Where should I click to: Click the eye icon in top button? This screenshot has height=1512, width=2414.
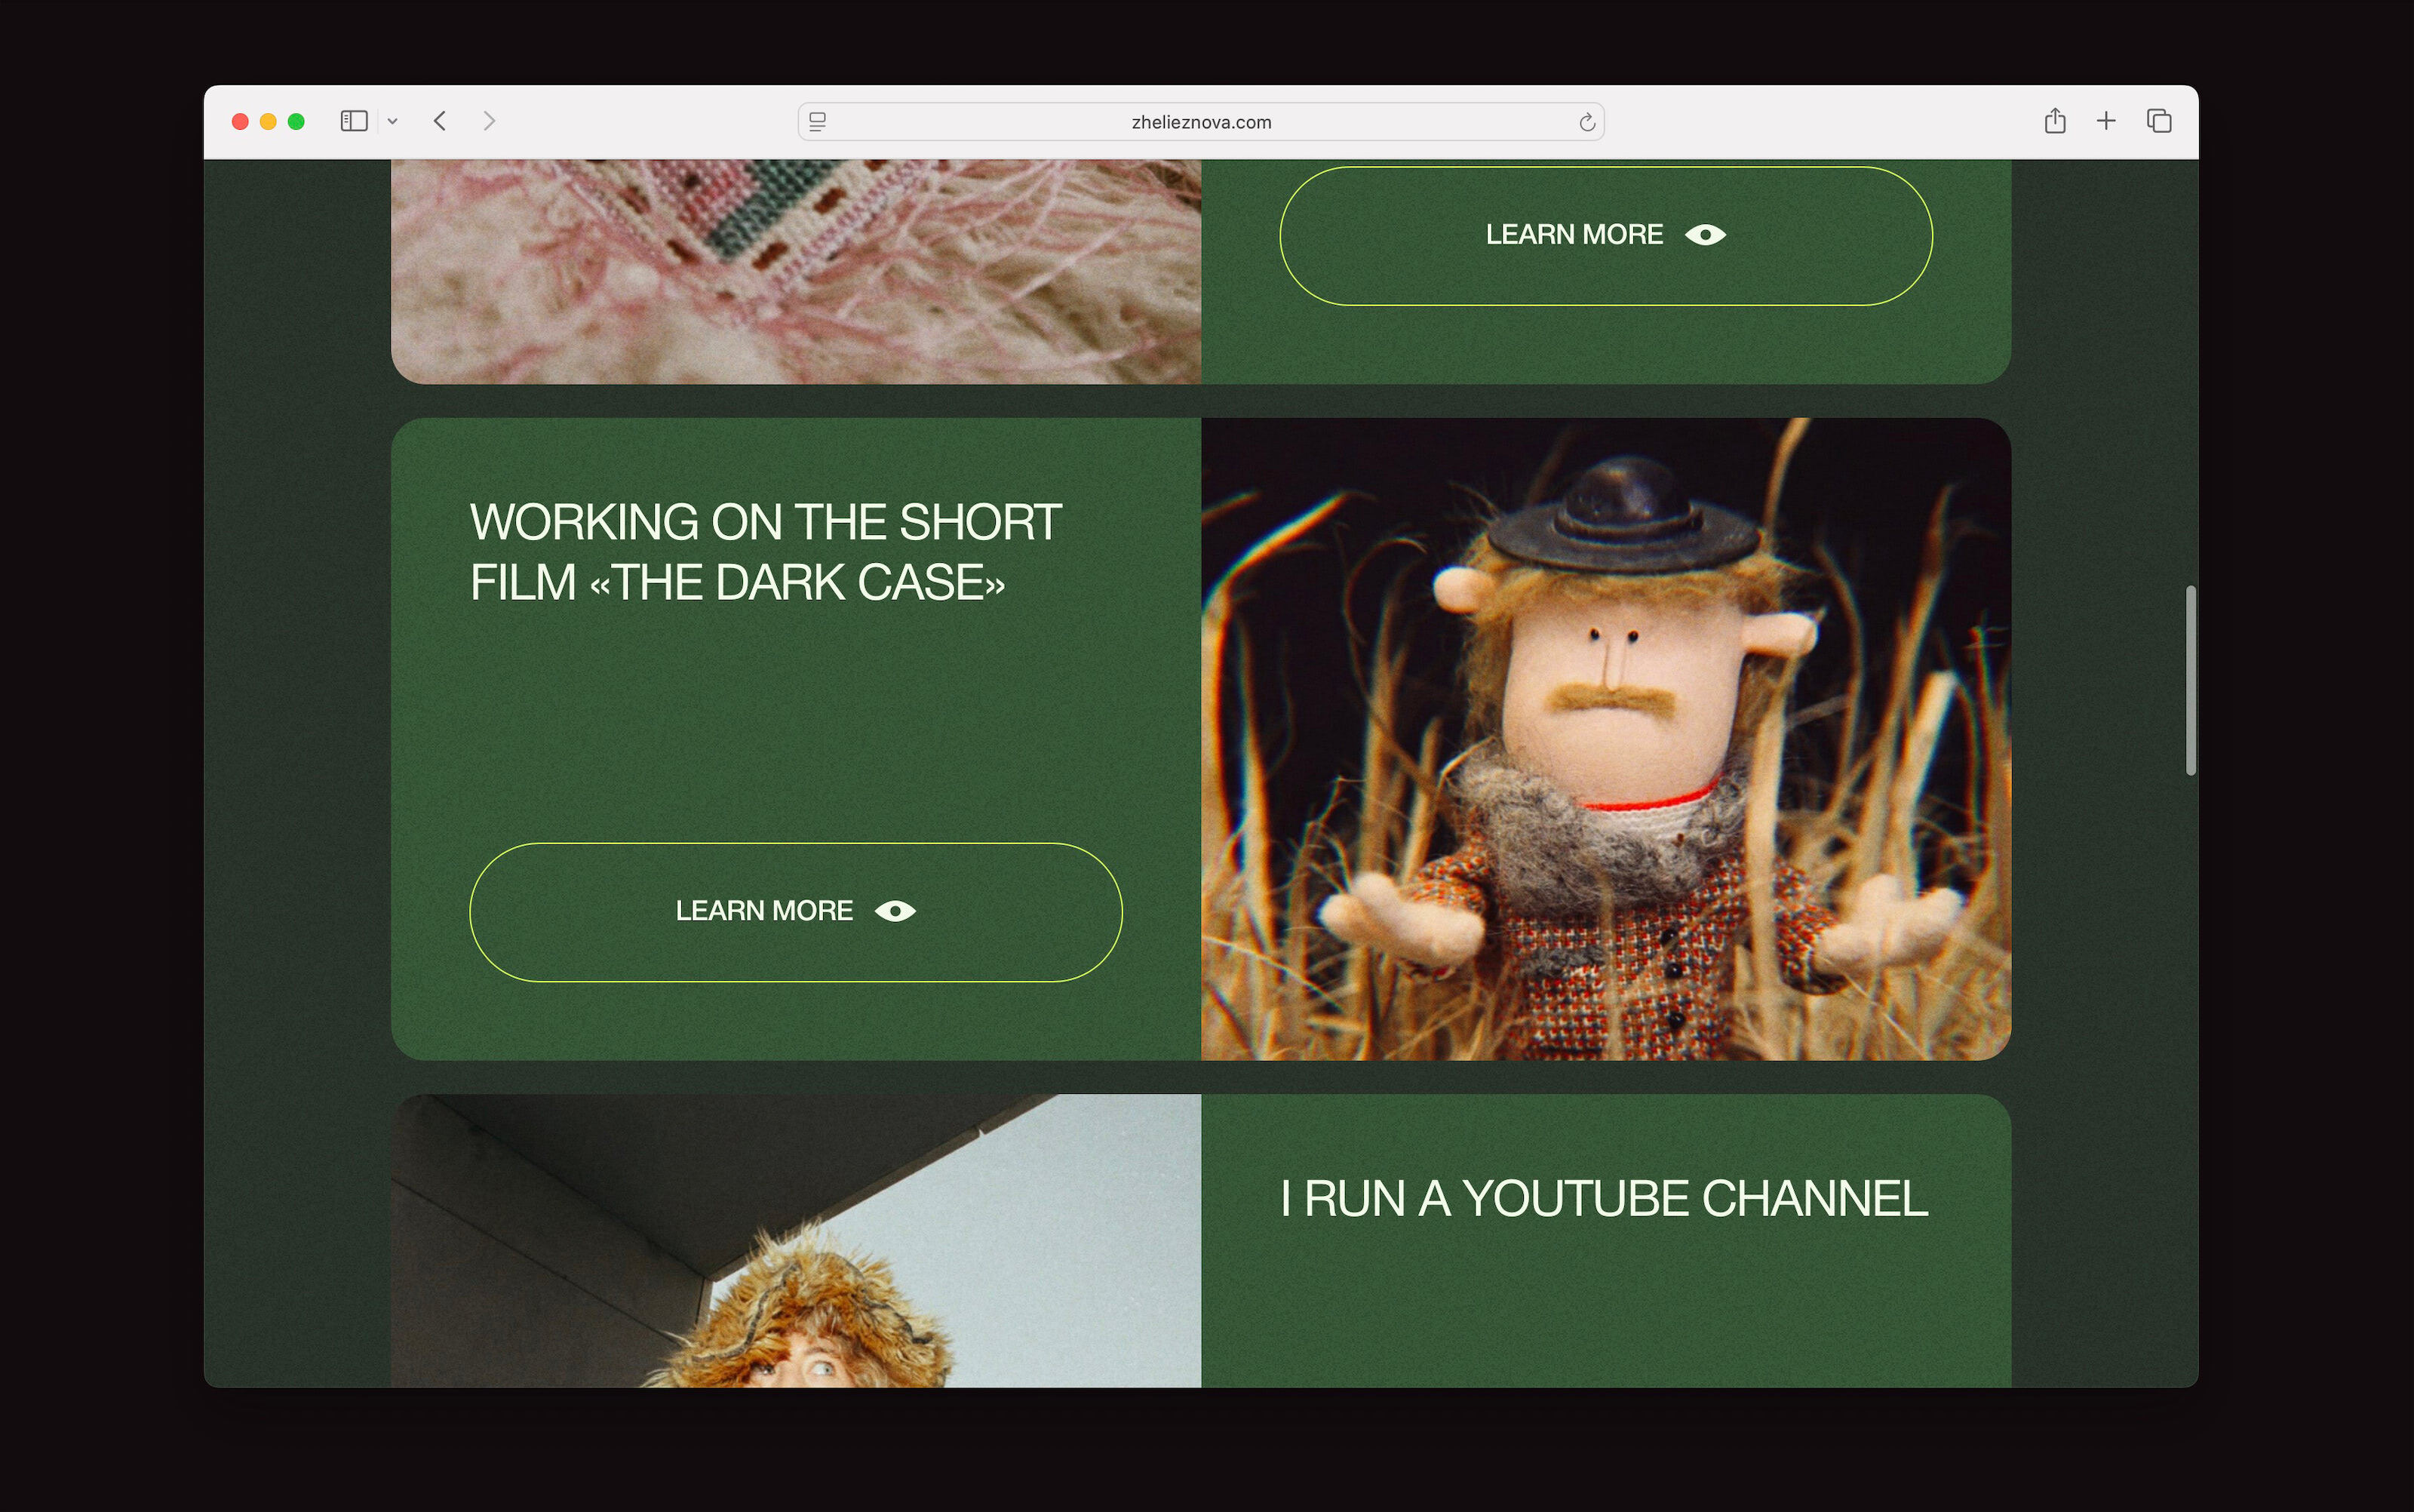(1706, 235)
